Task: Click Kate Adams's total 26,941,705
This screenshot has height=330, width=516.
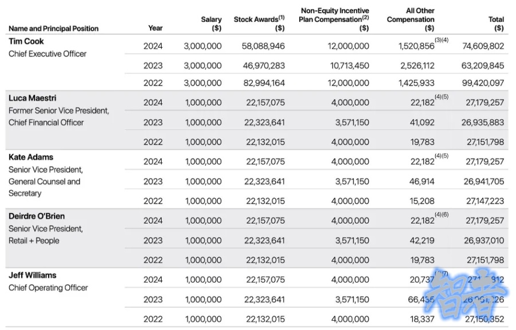Action: [484, 182]
